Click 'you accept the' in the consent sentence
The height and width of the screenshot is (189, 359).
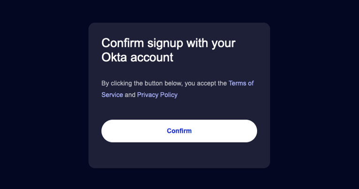[206, 83]
